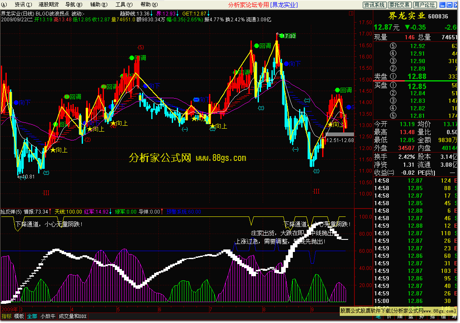Viewport: 460px width, 323px height.
Task: Click the 14:58 12.88 trade row
Action: pyautogui.click(x=415, y=211)
